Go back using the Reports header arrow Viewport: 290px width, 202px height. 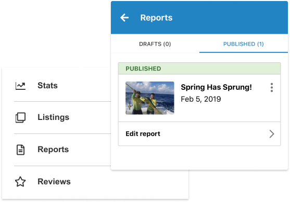[124, 18]
